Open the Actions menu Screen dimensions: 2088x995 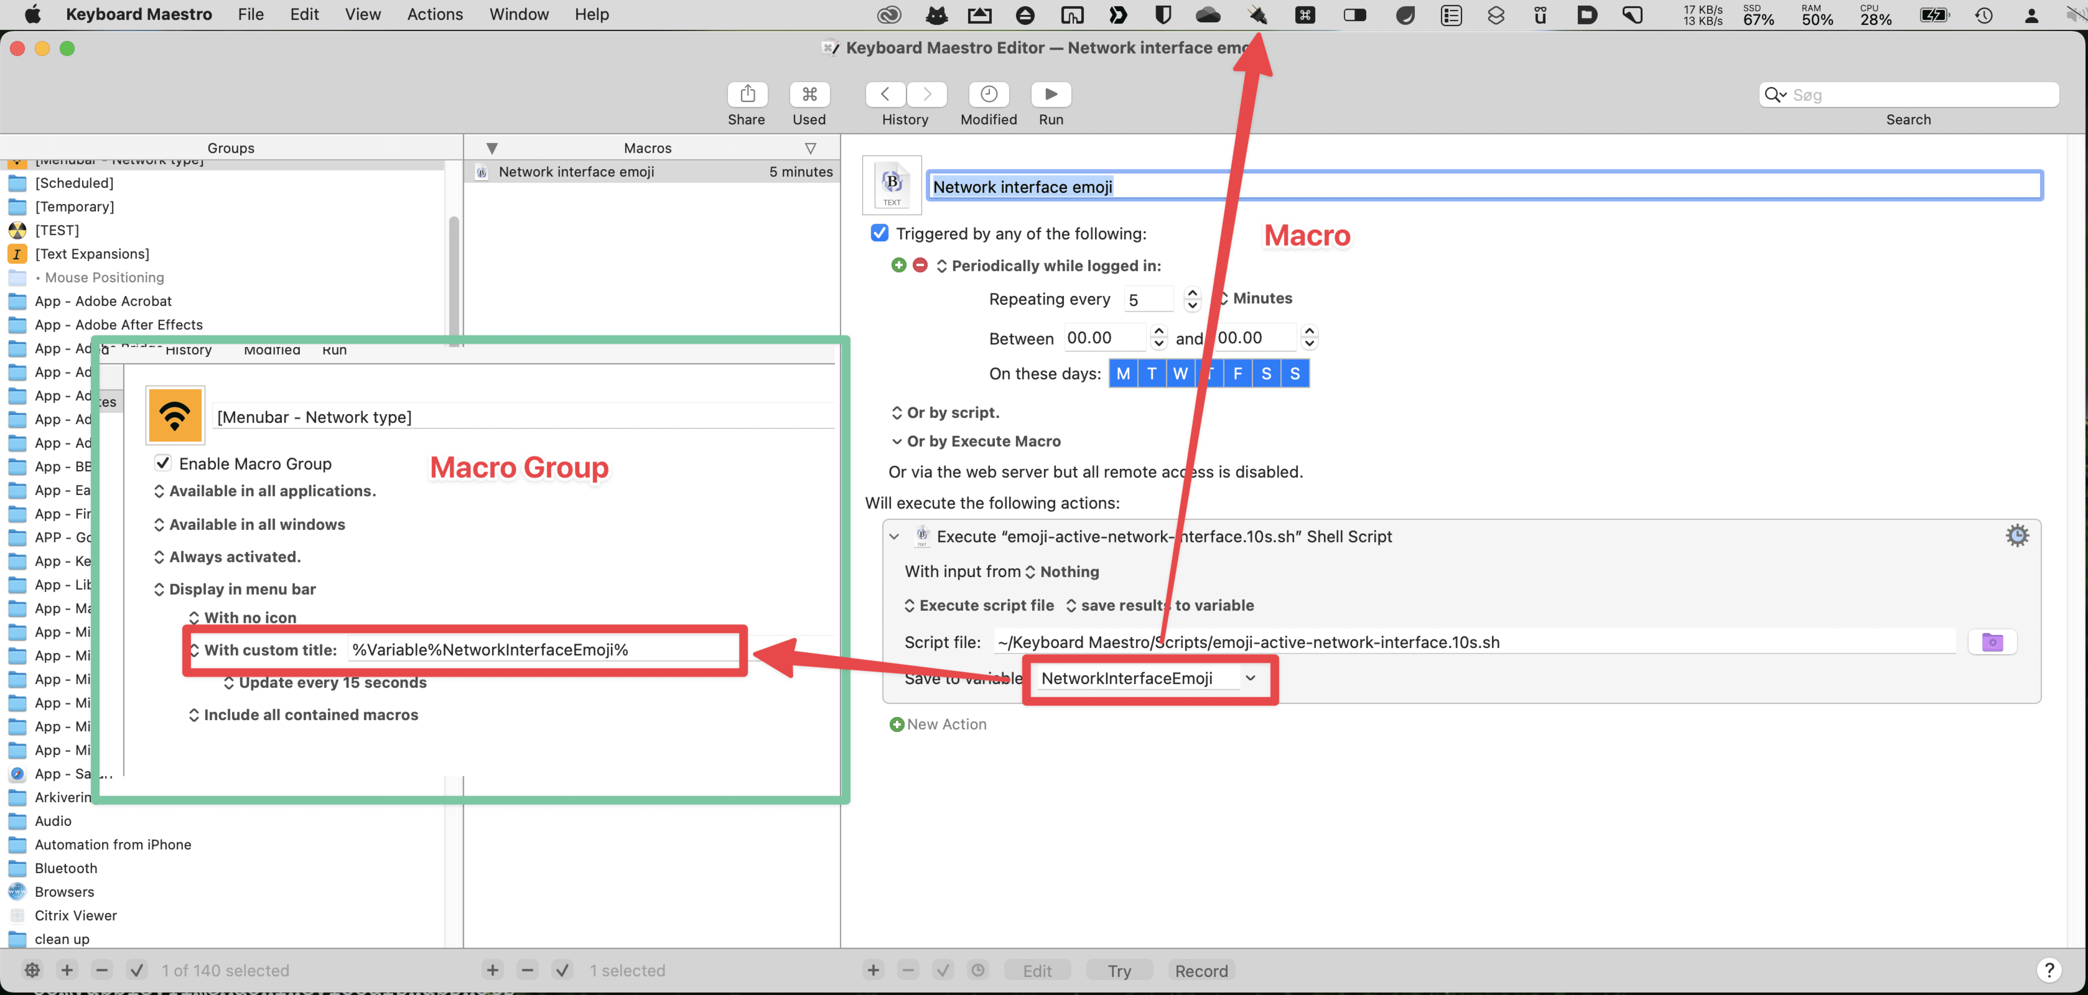[x=435, y=15]
